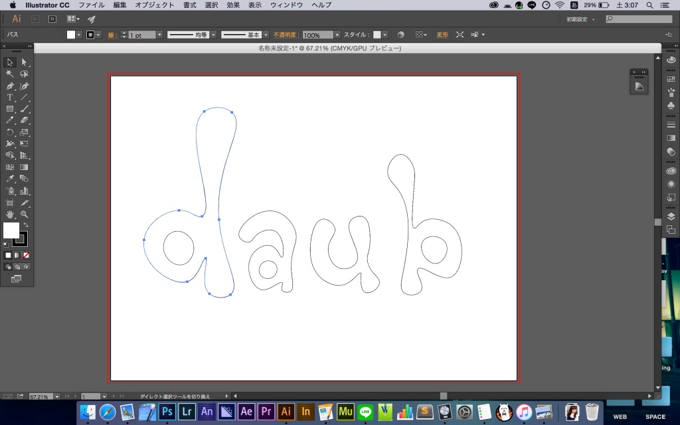Image resolution: width=680 pixels, height=425 pixels.
Task: Open the 効果 menu
Action: point(233,5)
